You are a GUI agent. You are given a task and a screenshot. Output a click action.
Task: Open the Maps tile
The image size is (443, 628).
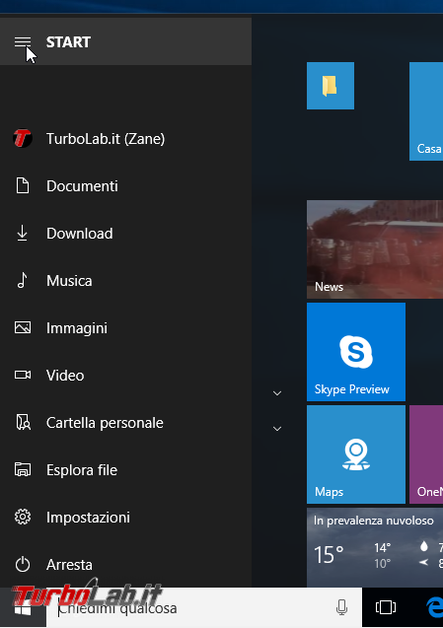click(356, 454)
